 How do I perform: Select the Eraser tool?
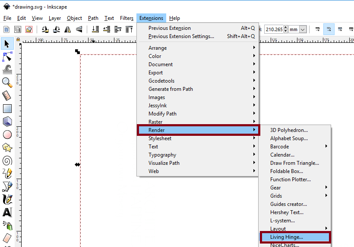(7, 238)
